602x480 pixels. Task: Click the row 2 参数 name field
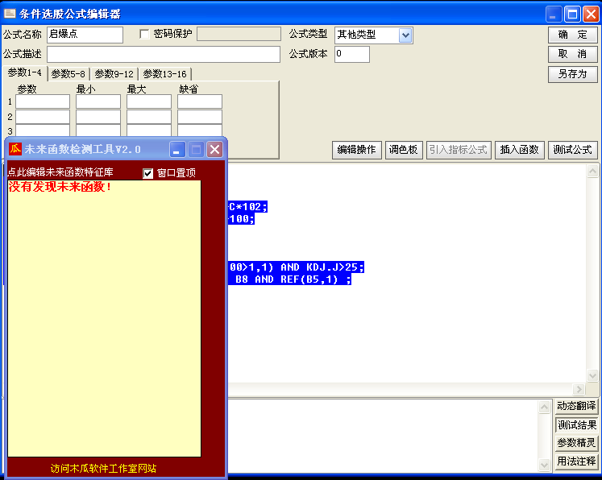pyautogui.click(x=43, y=117)
